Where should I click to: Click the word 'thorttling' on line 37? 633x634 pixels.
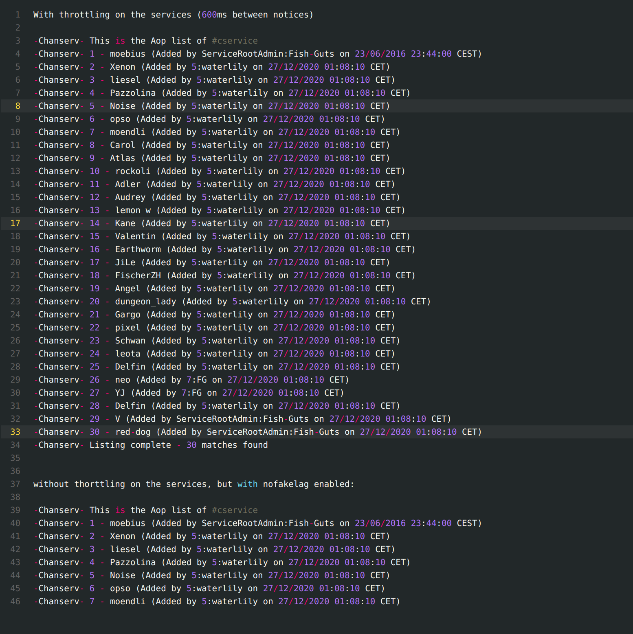pos(100,484)
